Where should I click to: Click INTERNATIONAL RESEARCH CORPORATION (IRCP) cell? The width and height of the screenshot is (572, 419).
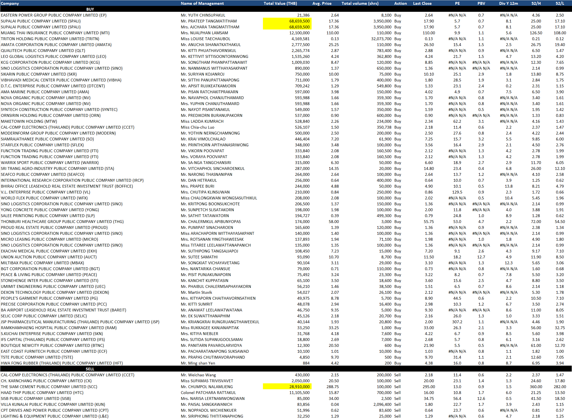[x=72, y=180]
